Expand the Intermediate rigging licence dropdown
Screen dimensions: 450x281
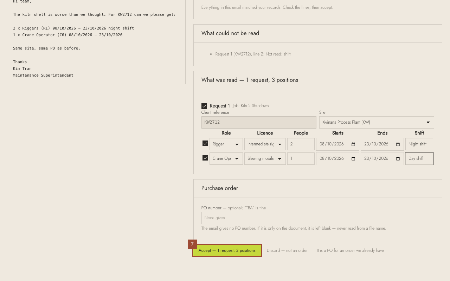point(265,144)
